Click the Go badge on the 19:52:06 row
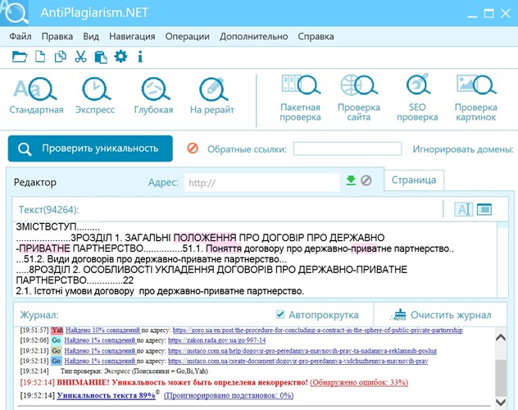 coord(57,340)
